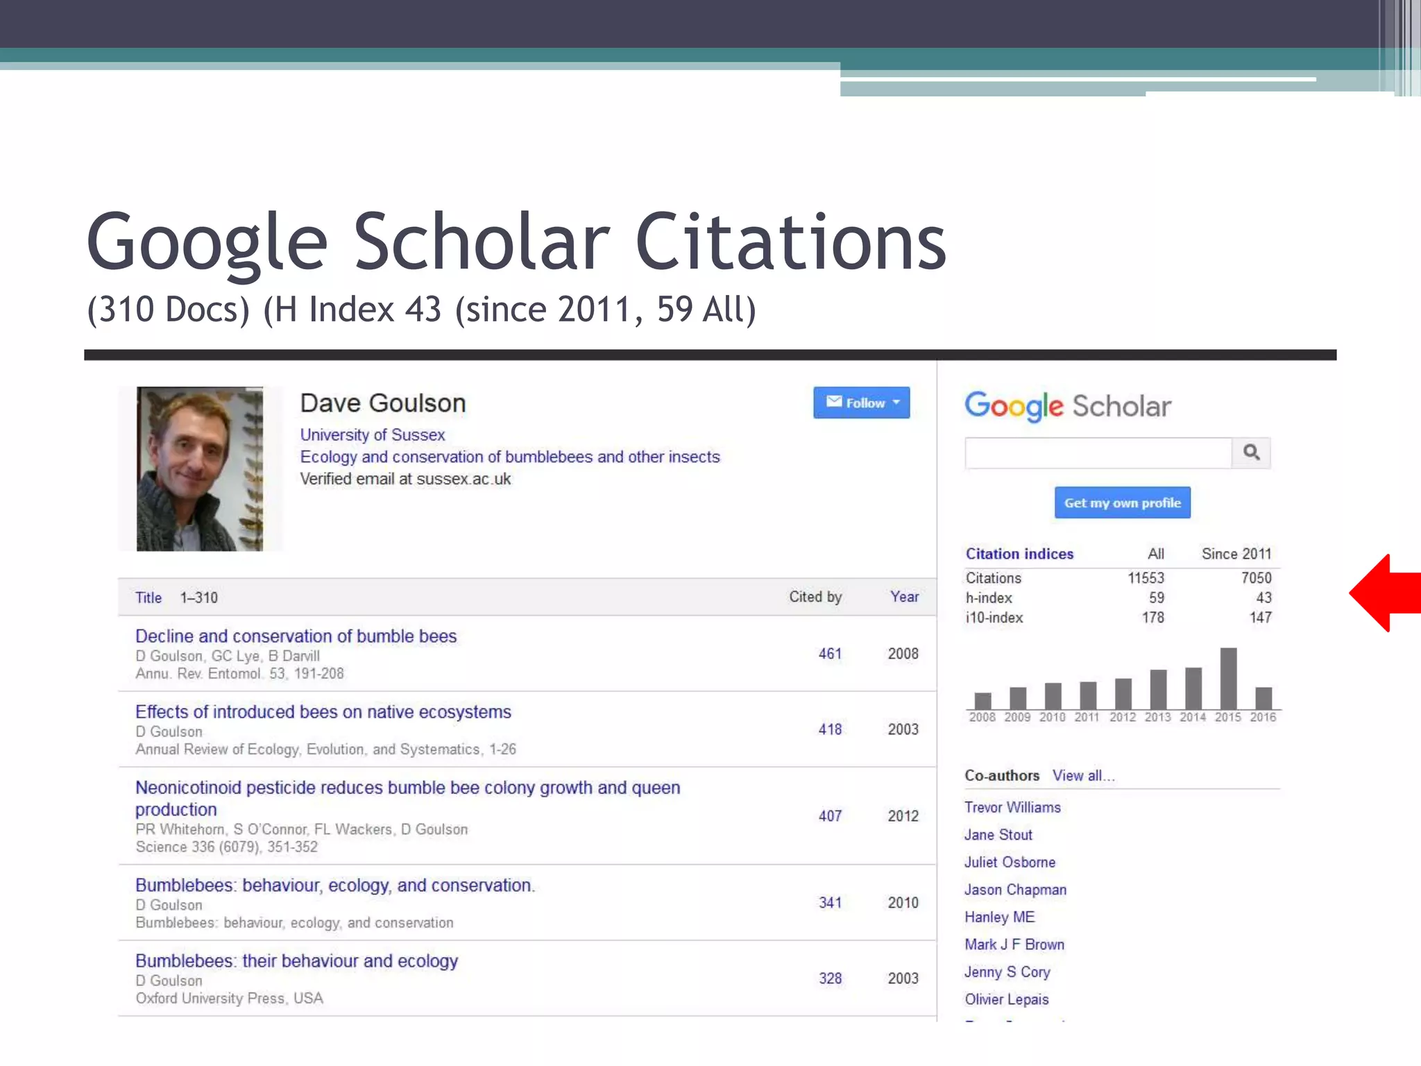The height and width of the screenshot is (1066, 1421).
Task: Click the Cited by column header
Action: [815, 597]
